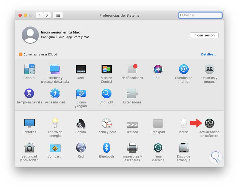Click the search magnifier icon
This screenshot has height=187, width=239.
pos(182,15)
